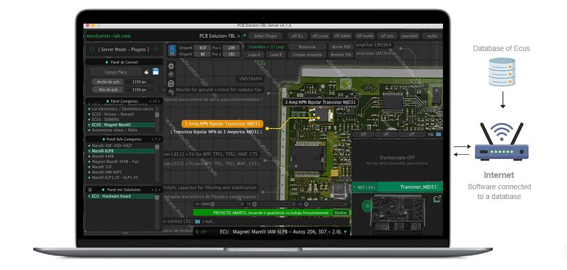Click the Panel Sub-Categorias < 7 > pager
The image size is (567, 270).
tap(156, 139)
